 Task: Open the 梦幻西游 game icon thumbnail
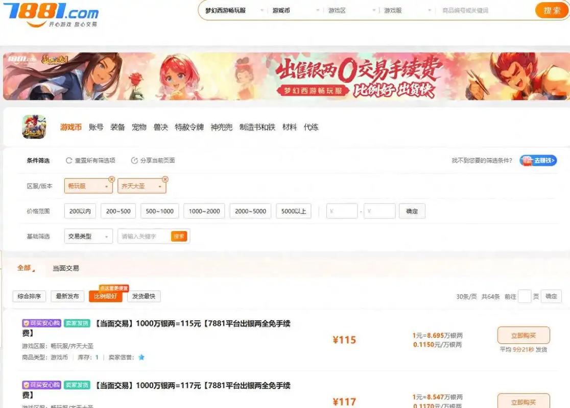(x=34, y=126)
